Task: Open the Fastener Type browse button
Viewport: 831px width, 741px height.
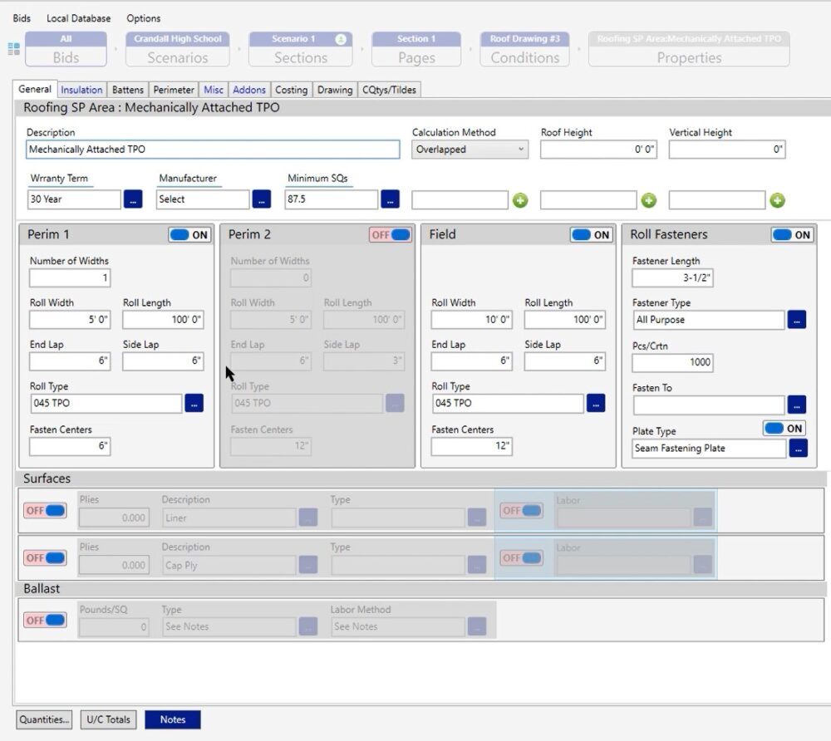Action: tap(797, 320)
